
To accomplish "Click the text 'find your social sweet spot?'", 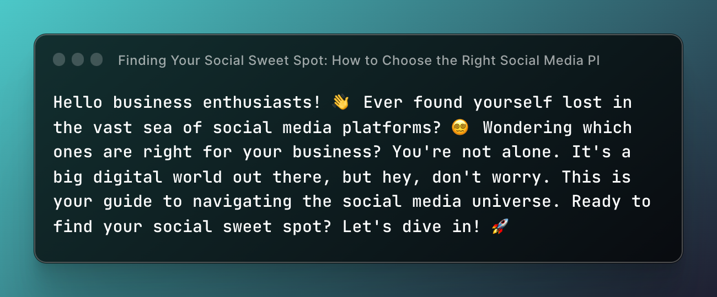I will [x=192, y=227].
